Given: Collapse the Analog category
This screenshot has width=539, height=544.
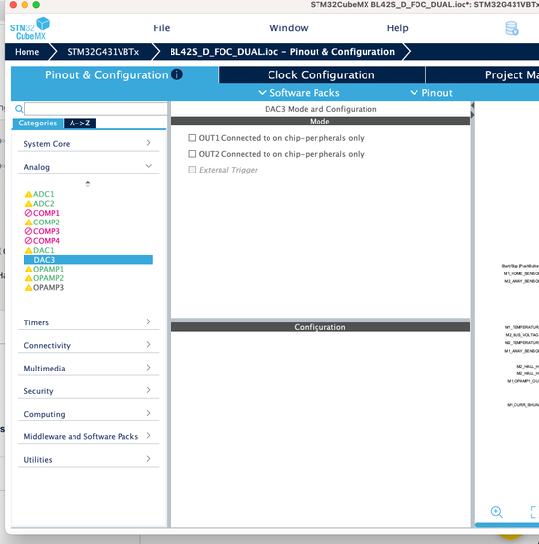Looking at the screenshot, I should pyautogui.click(x=88, y=167).
